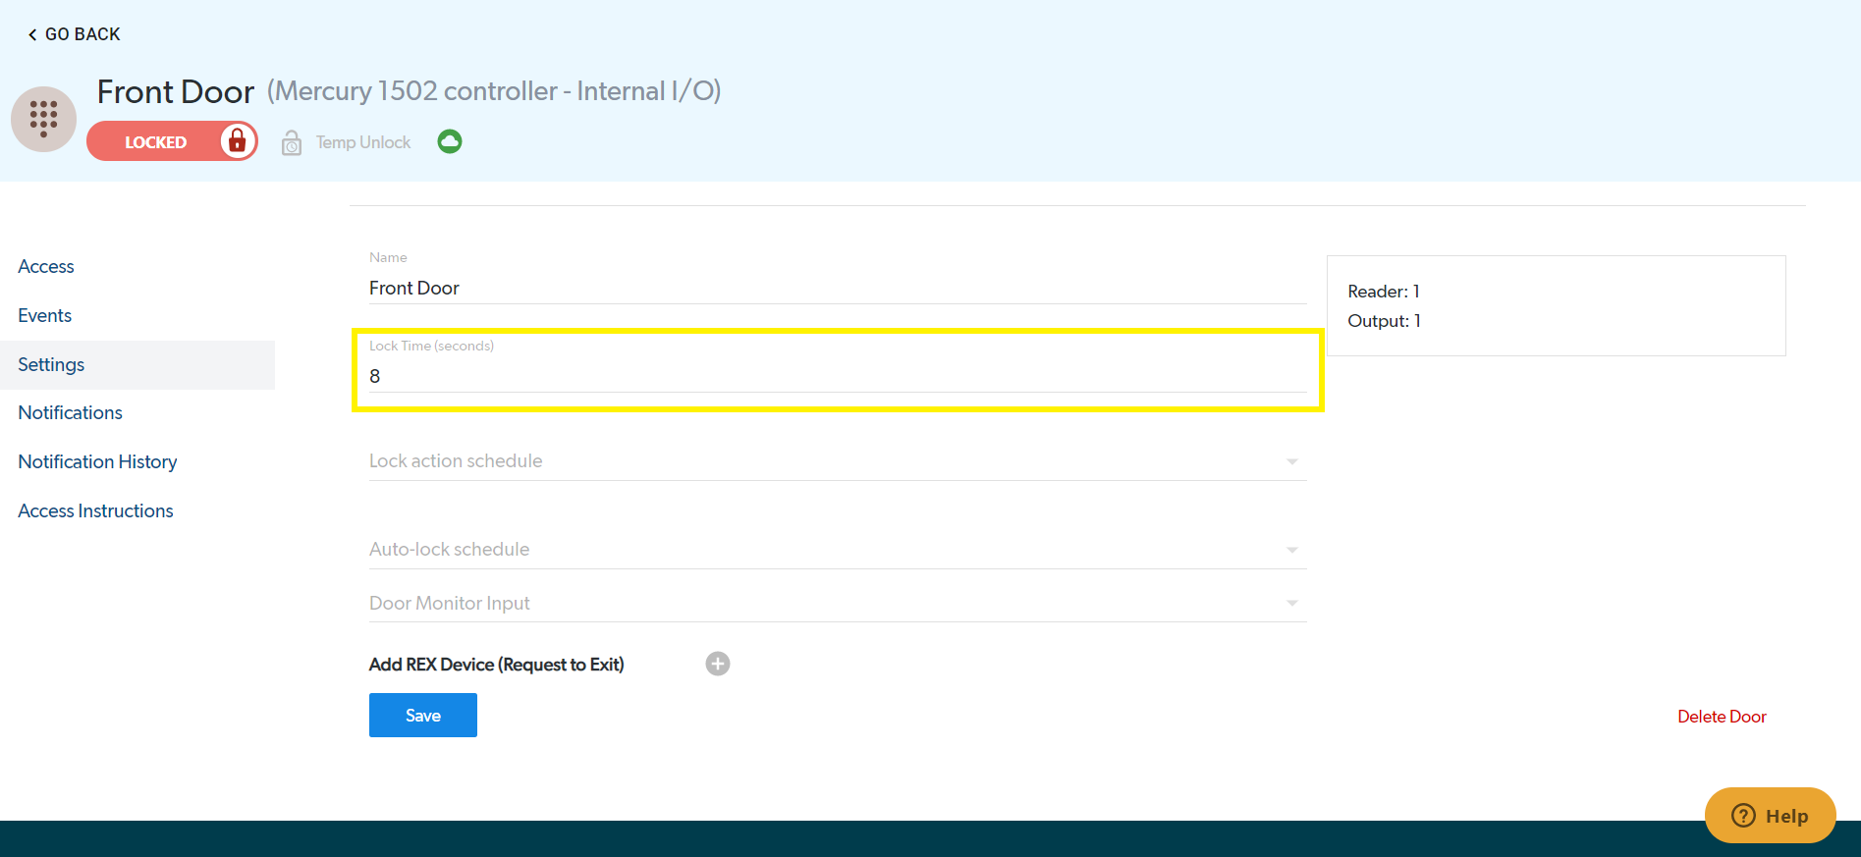Open the Help widget
1861x857 pixels.
1770,815
